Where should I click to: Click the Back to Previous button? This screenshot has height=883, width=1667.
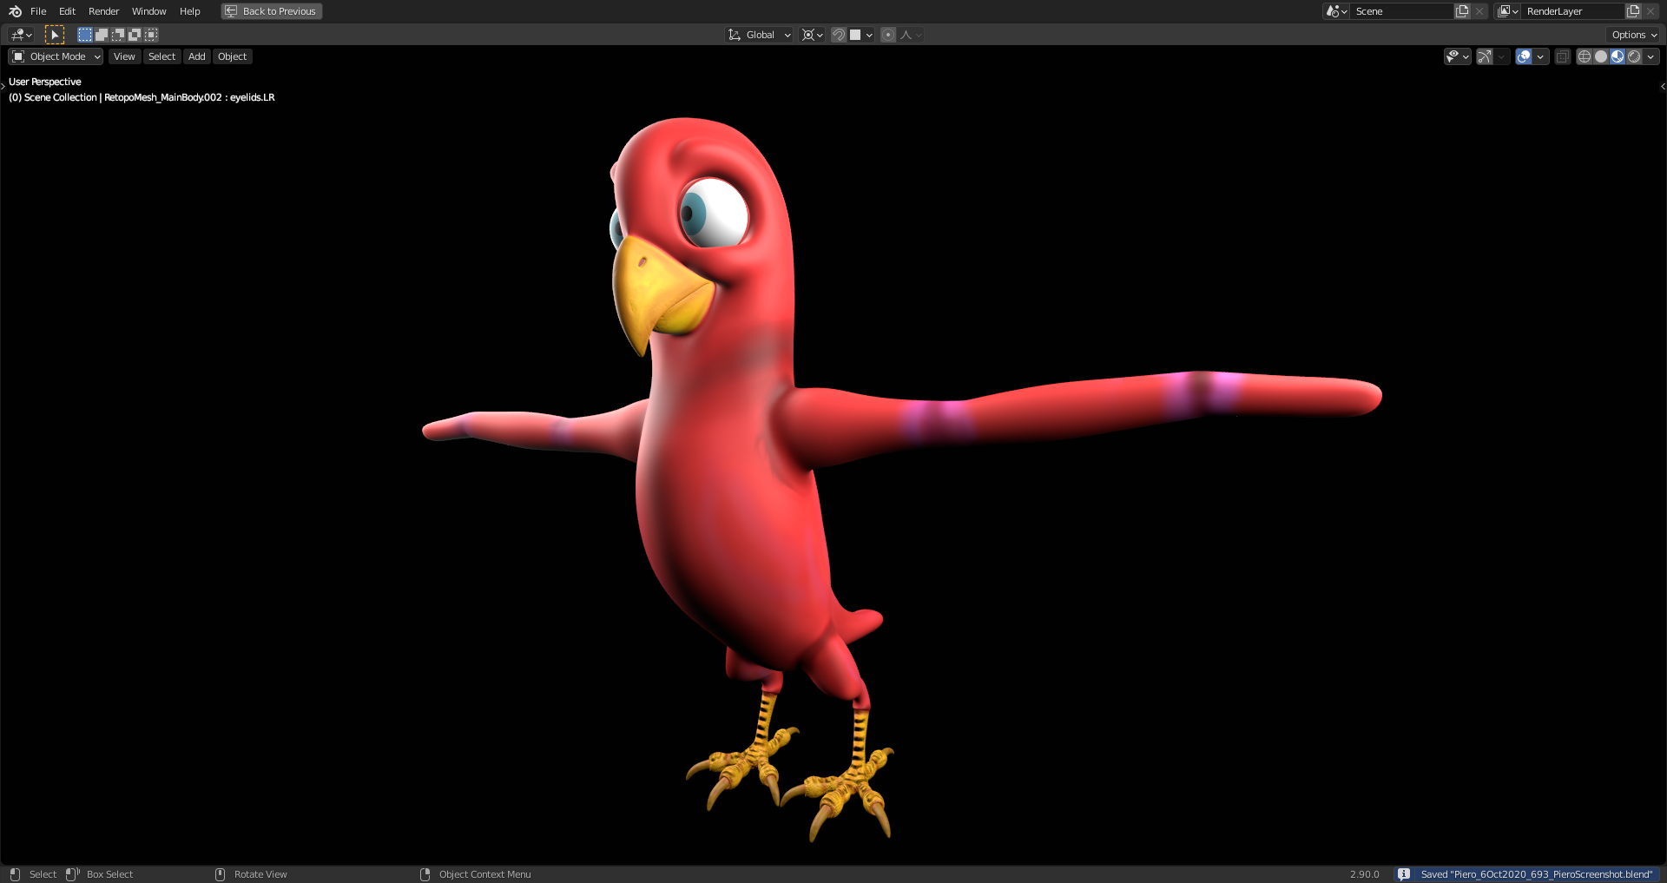click(x=271, y=11)
